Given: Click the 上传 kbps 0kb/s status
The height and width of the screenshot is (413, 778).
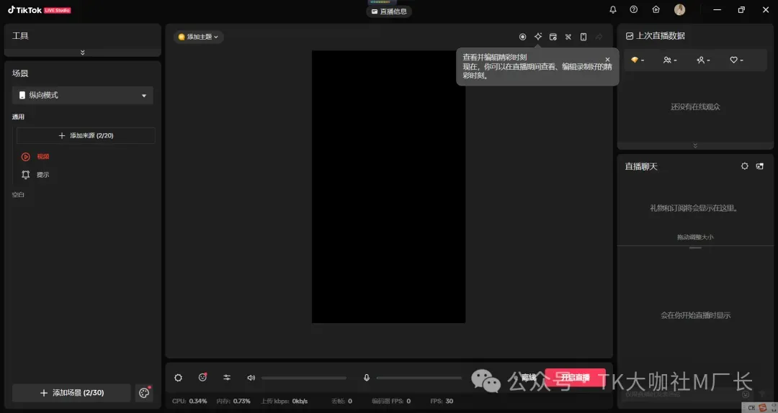Looking at the screenshot, I should 285,401.
